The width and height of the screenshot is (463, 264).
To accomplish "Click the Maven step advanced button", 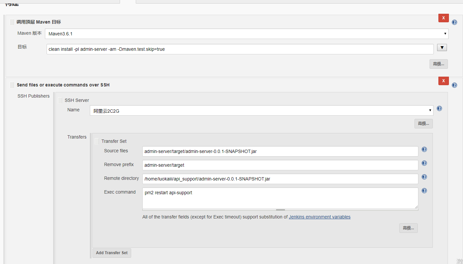I will point(438,64).
